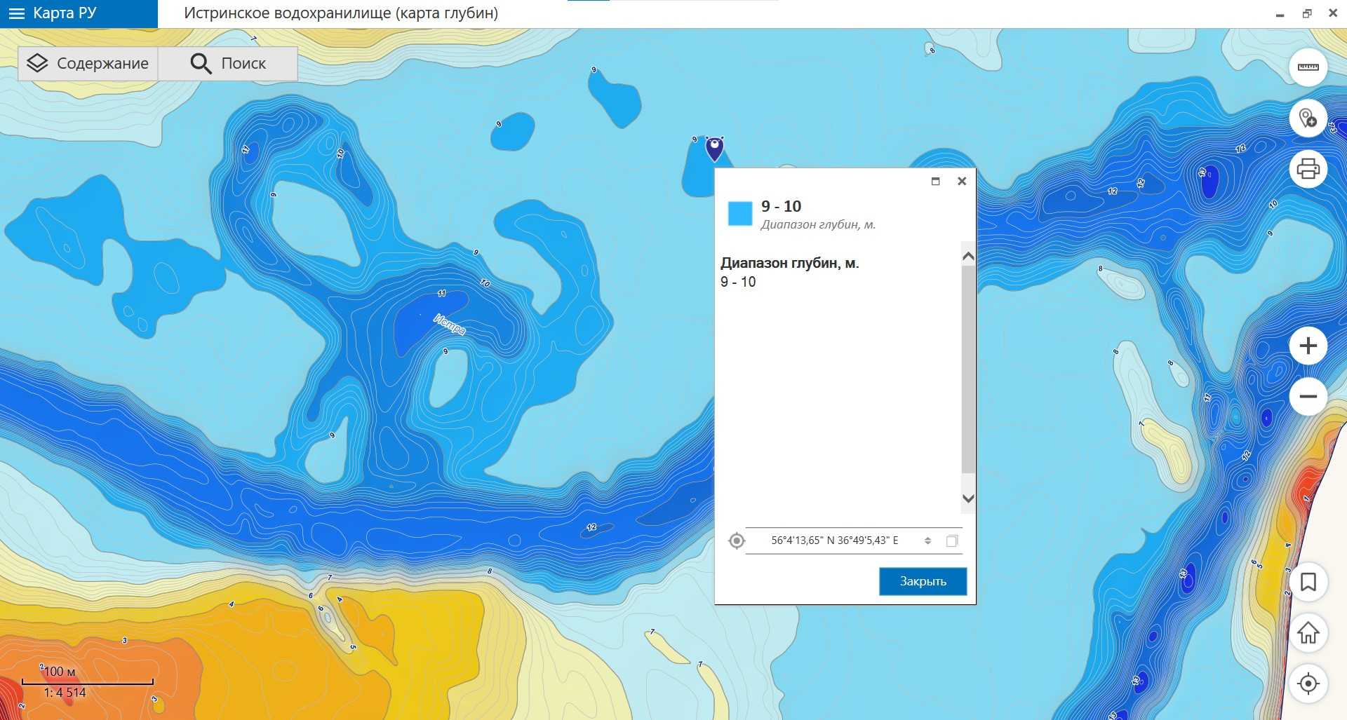Click the coordinates field in popup
This screenshot has width=1347, height=720.
click(834, 541)
